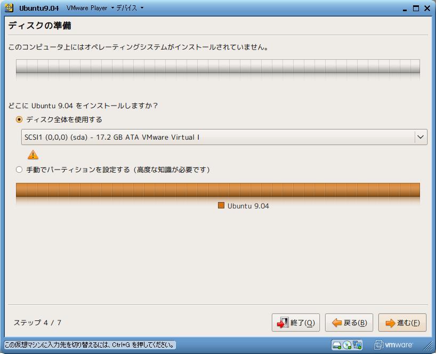Open the デバイス menu
This screenshot has width=436, height=354.
(130, 8)
